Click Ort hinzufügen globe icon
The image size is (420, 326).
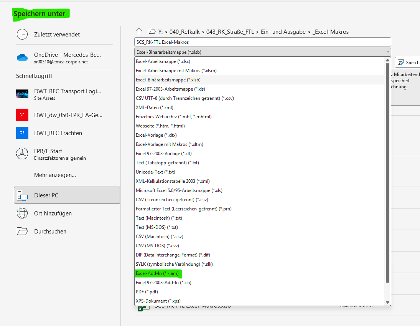(22, 213)
